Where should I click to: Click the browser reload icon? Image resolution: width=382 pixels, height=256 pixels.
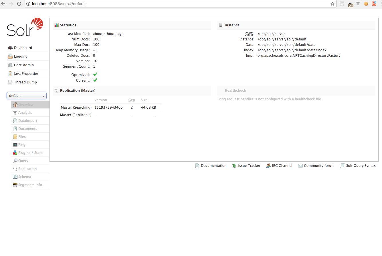click(x=19, y=4)
